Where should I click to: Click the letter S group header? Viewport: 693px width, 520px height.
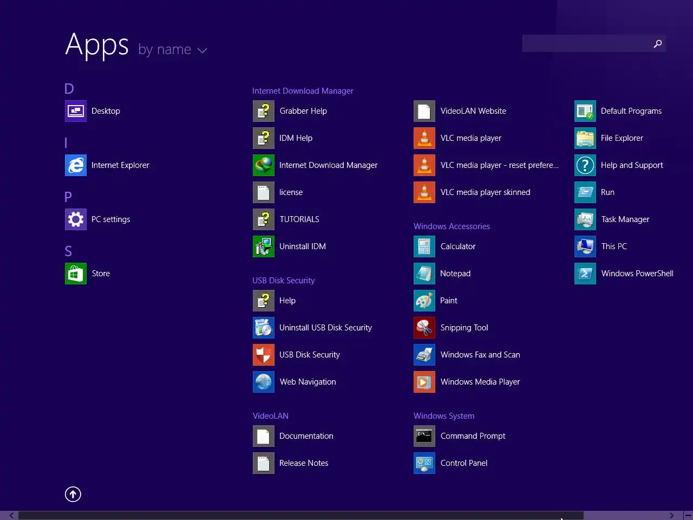pos(68,251)
